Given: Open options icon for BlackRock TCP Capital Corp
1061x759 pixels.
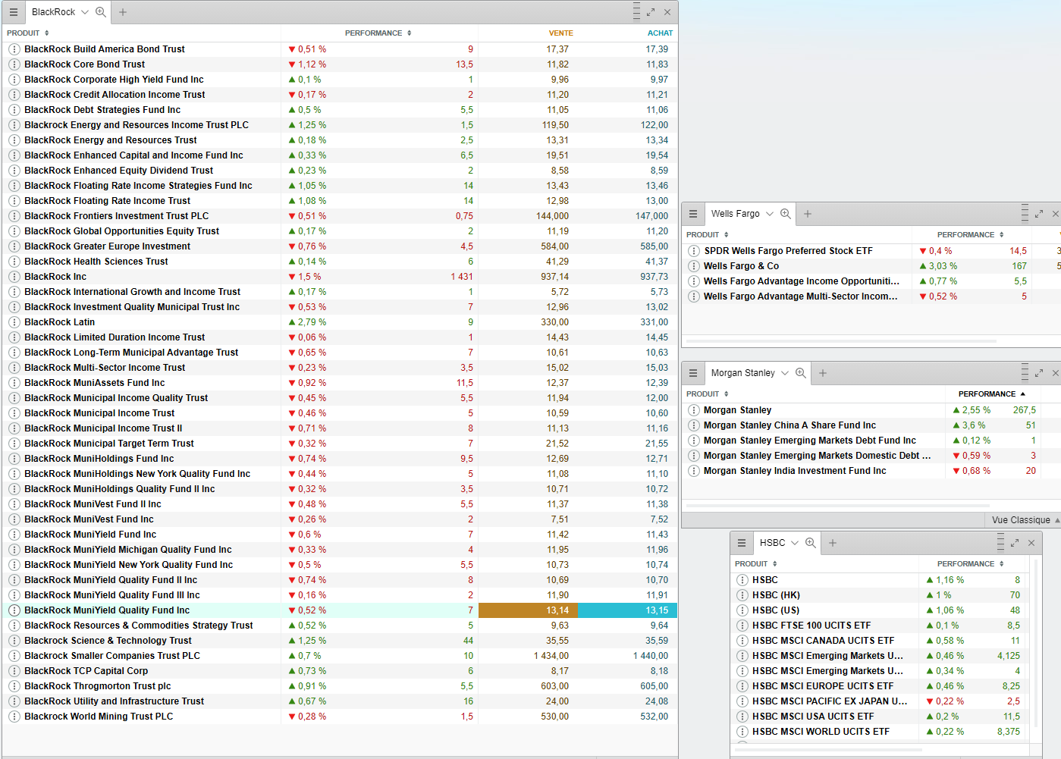Looking at the screenshot, I should pyautogui.click(x=14, y=671).
